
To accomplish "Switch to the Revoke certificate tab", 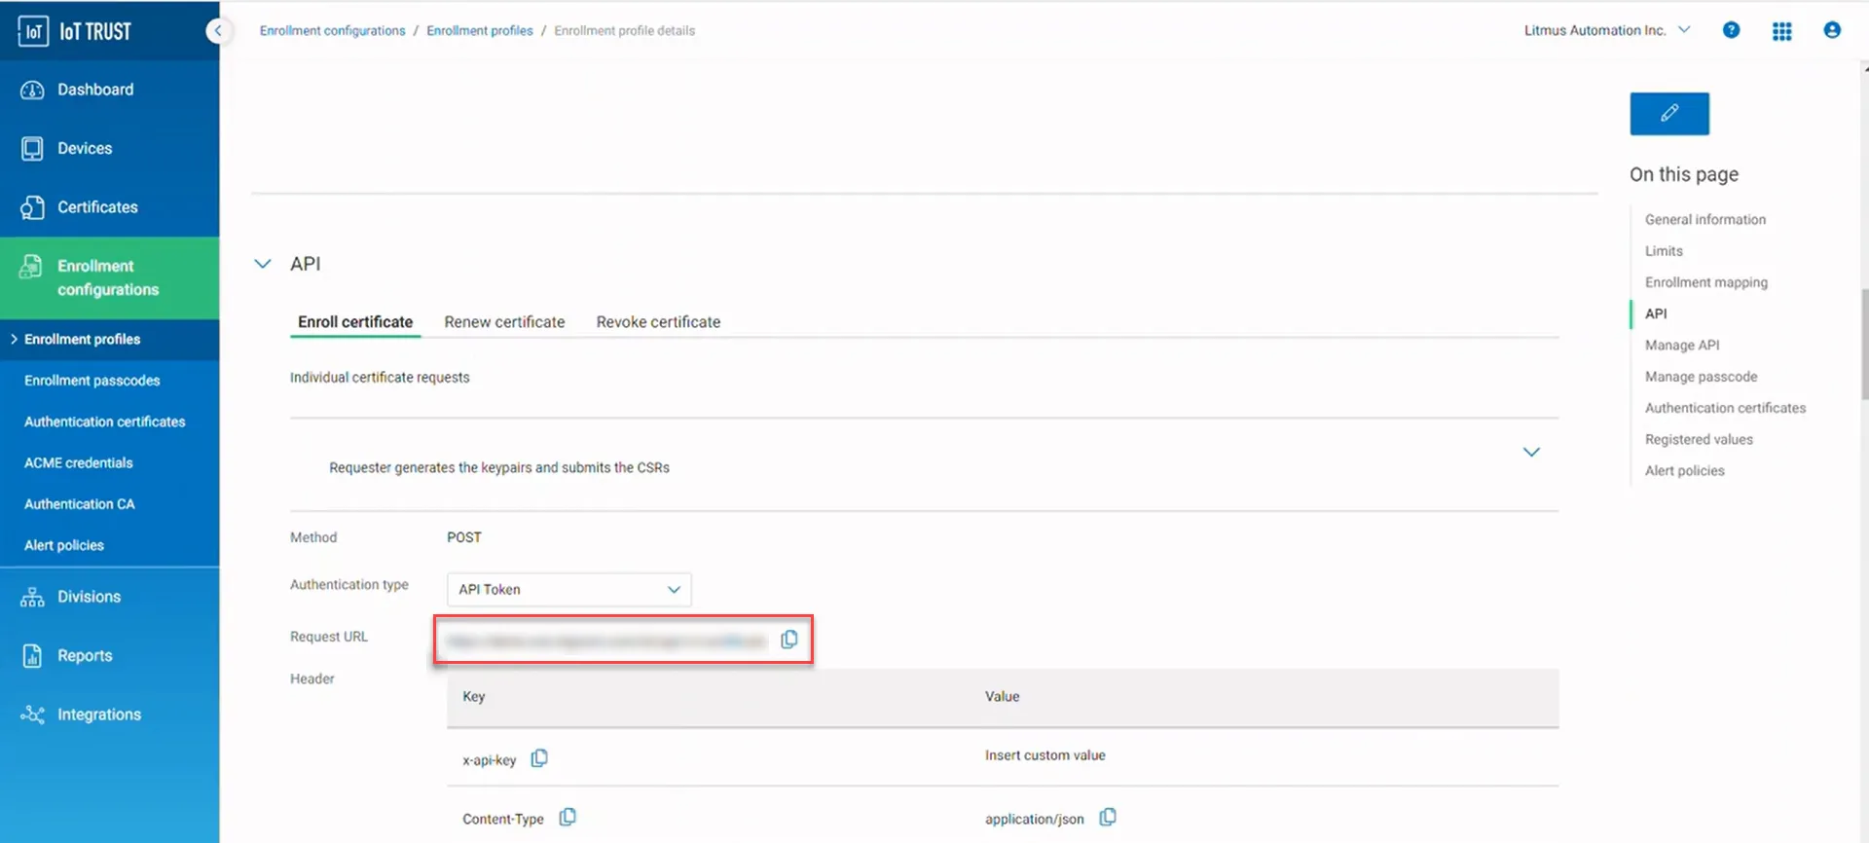I will [658, 322].
